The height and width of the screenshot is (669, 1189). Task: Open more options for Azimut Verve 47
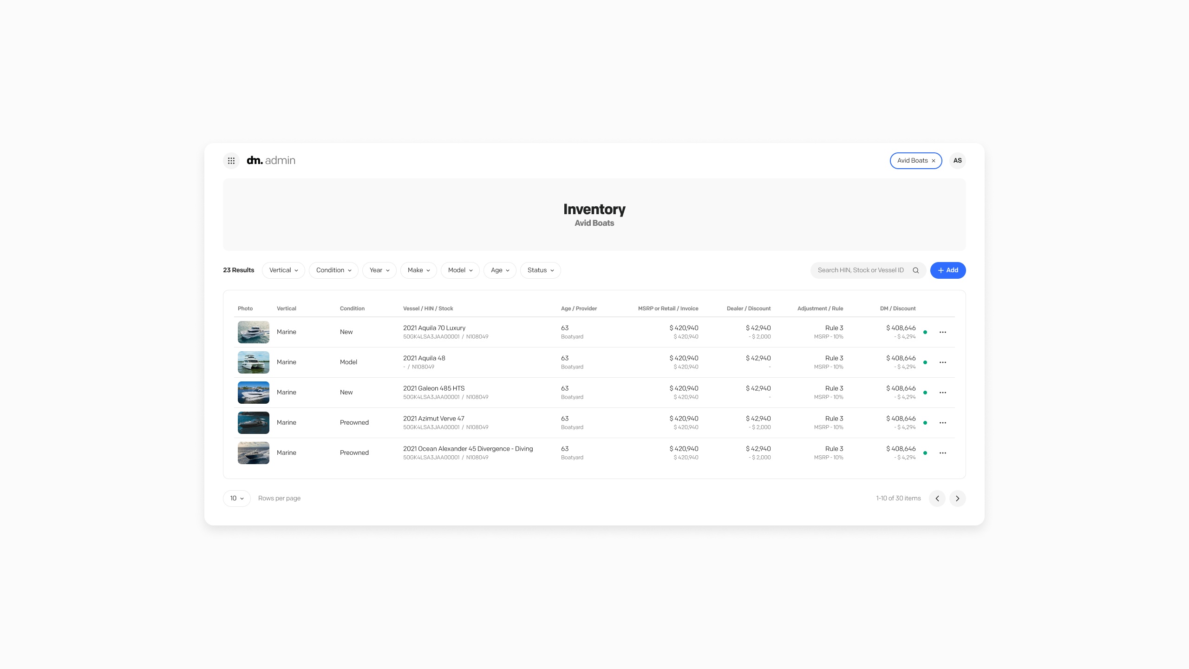tap(942, 423)
